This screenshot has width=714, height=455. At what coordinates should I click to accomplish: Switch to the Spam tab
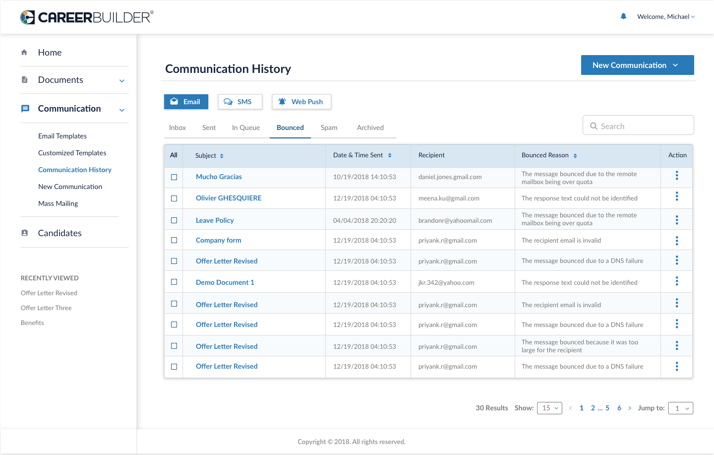[329, 128]
